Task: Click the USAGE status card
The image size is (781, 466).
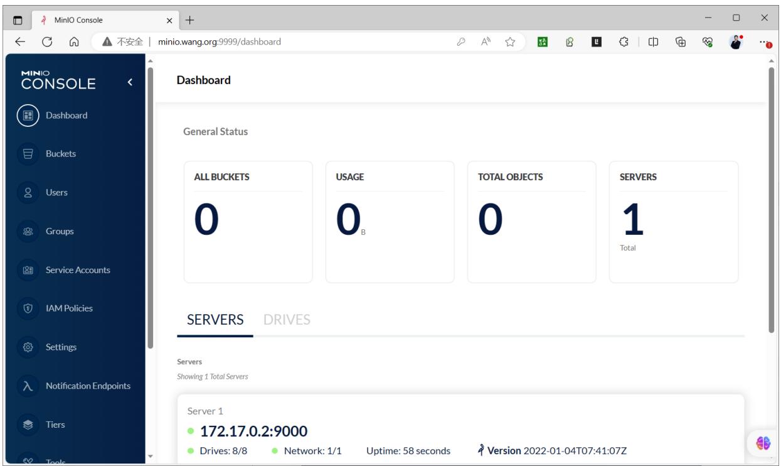Action: [390, 222]
